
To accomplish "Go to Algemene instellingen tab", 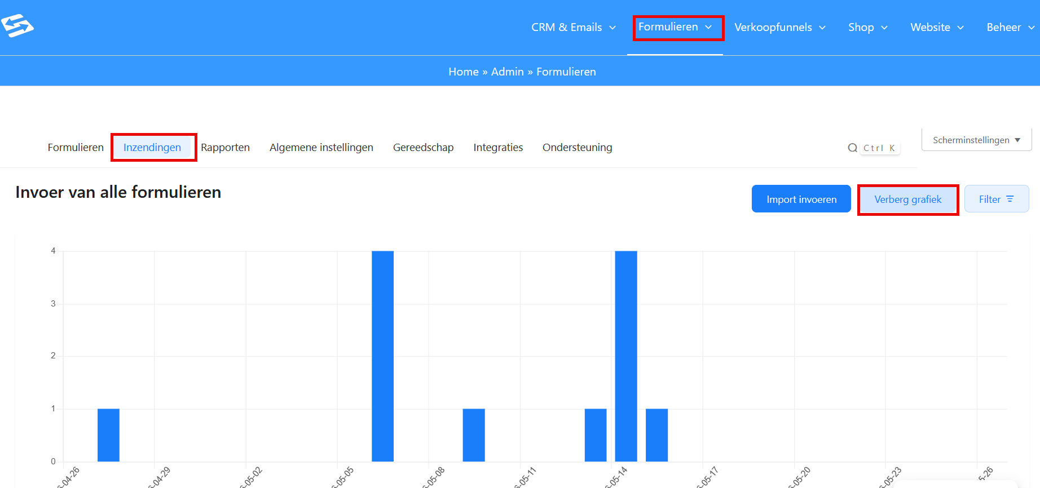I will pos(321,147).
